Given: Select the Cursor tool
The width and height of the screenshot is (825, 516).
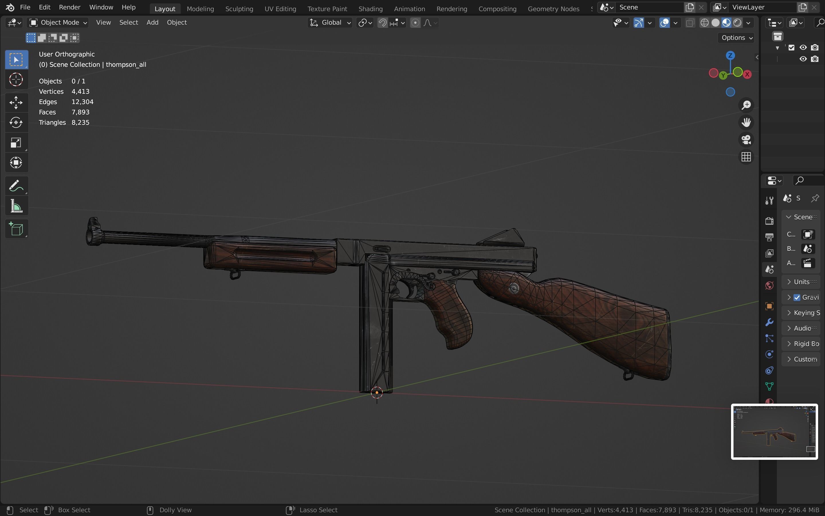Looking at the screenshot, I should (x=16, y=80).
